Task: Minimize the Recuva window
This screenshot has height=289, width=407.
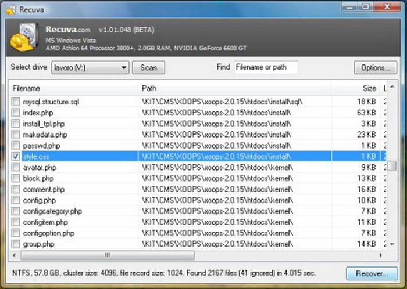Action: coord(350,7)
